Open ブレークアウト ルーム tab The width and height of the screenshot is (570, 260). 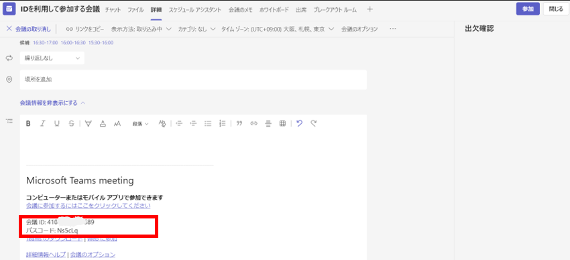335,10
